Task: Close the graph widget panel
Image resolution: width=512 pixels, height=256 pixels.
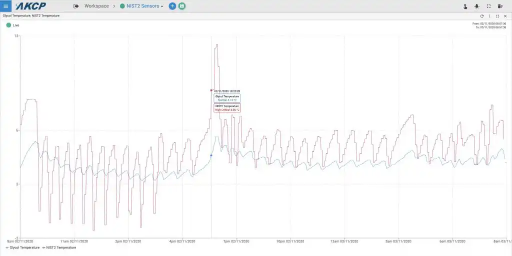Action: [505, 16]
